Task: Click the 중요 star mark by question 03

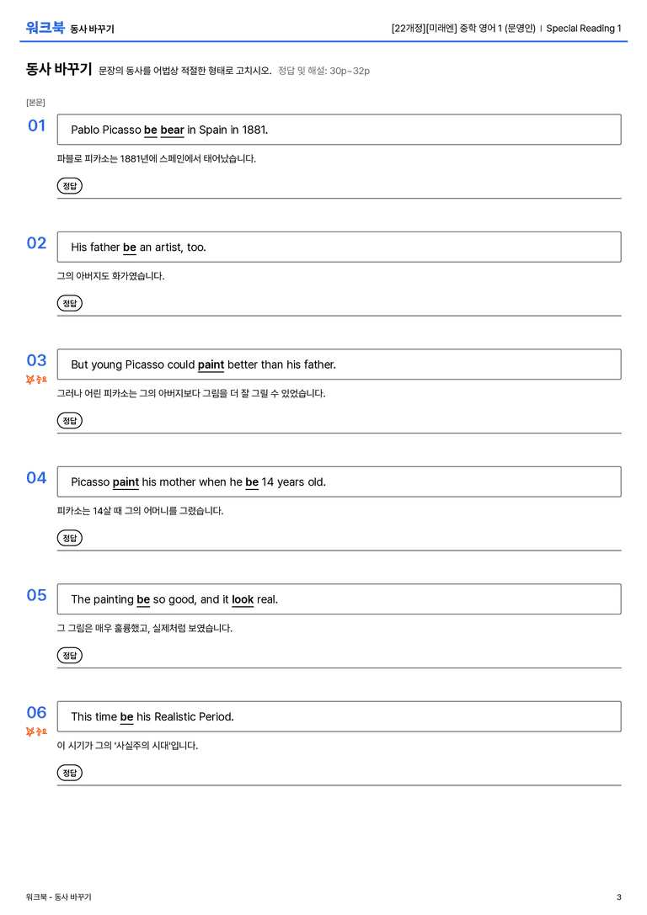Action: coord(36,380)
